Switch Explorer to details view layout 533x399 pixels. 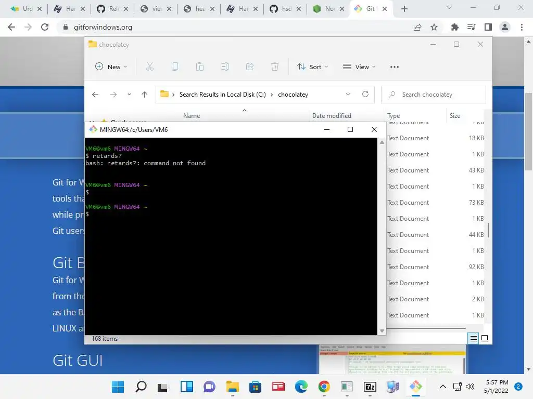click(473, 338)
